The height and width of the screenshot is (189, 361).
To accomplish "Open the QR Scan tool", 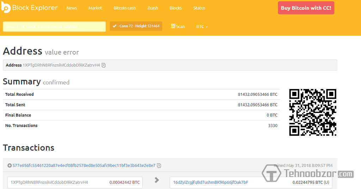I will tap(178, 26).
